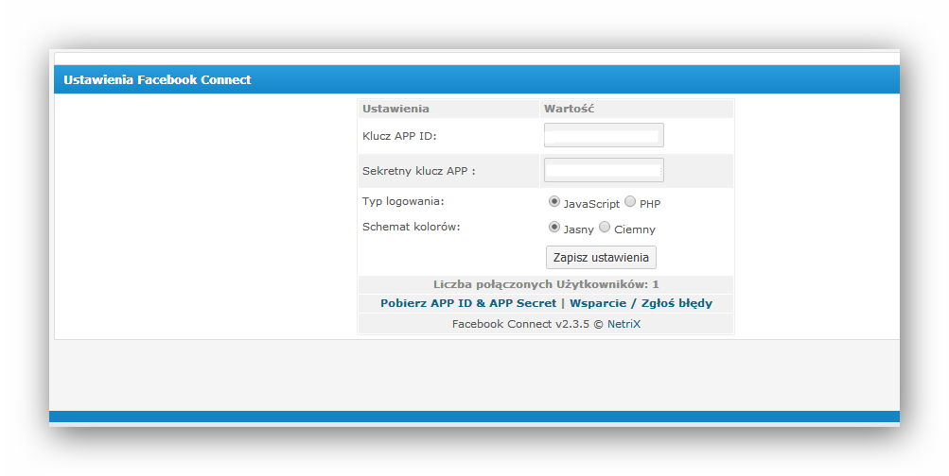Choose Ciemny color scheme radio button
Image resolution: width=949 pixels, height=476 pixels.
605,227
